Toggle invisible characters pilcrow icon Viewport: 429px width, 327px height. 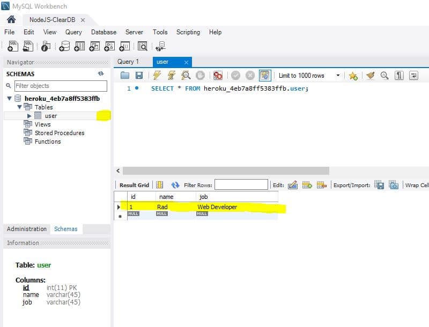[399, 76]
